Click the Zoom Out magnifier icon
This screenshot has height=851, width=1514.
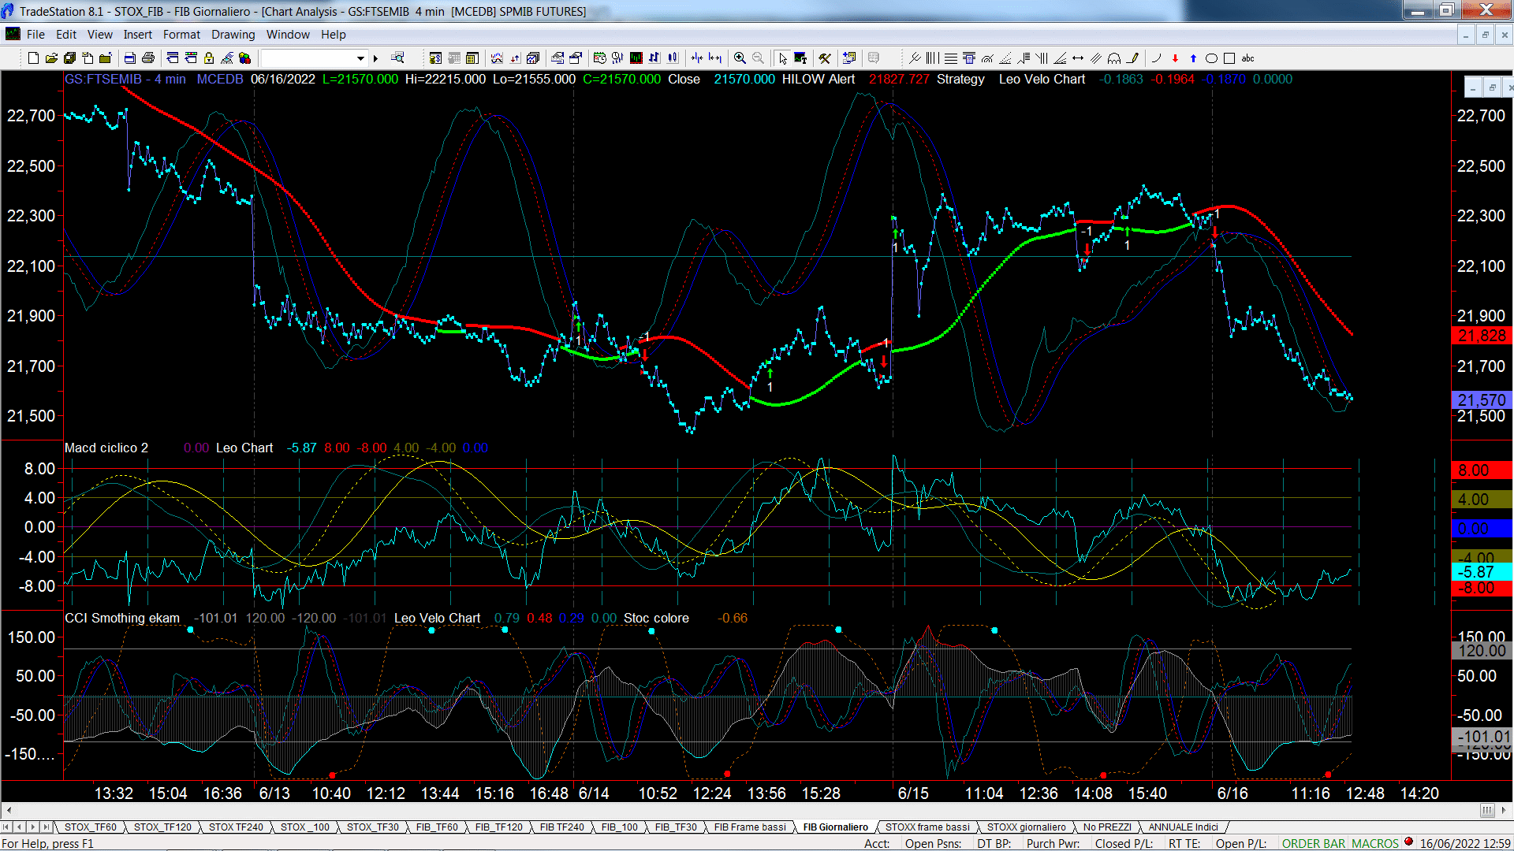click(758, 58)
